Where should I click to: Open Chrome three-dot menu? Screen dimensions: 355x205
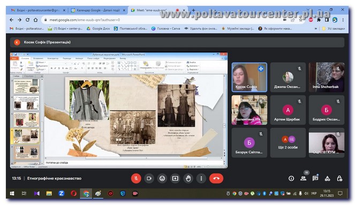[343, 20]
